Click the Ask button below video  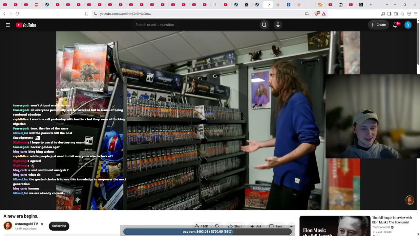[x=256, y=226]
